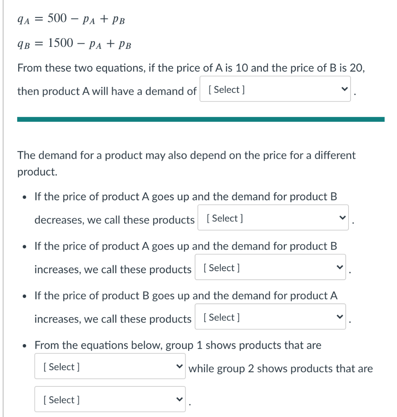Click the chevron on the demand dropdown
The width and height of the screenshot is (397, 417).
pyautogui.click(x=344, y=88)
